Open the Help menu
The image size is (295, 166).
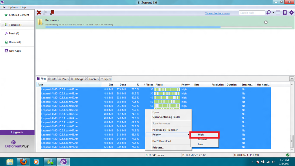(x=23, y=7)
